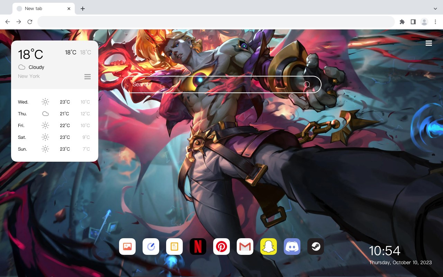
Task: Open the Photos gallery shortcut icon
Action: 127,247
